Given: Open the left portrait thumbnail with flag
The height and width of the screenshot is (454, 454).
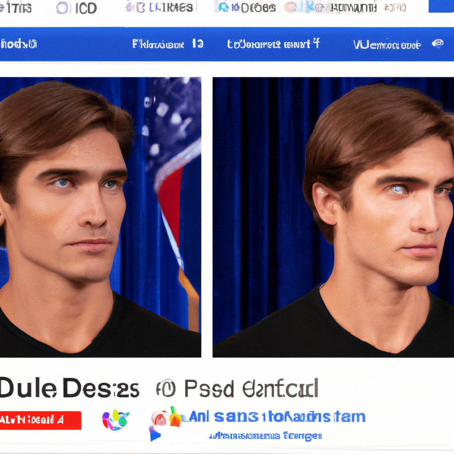Looking at the screenshot, I should point(101,217).
